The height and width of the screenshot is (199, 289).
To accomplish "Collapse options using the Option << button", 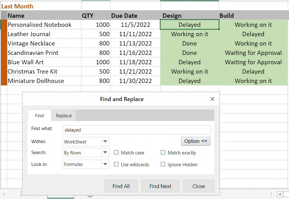I will point(196,141).
